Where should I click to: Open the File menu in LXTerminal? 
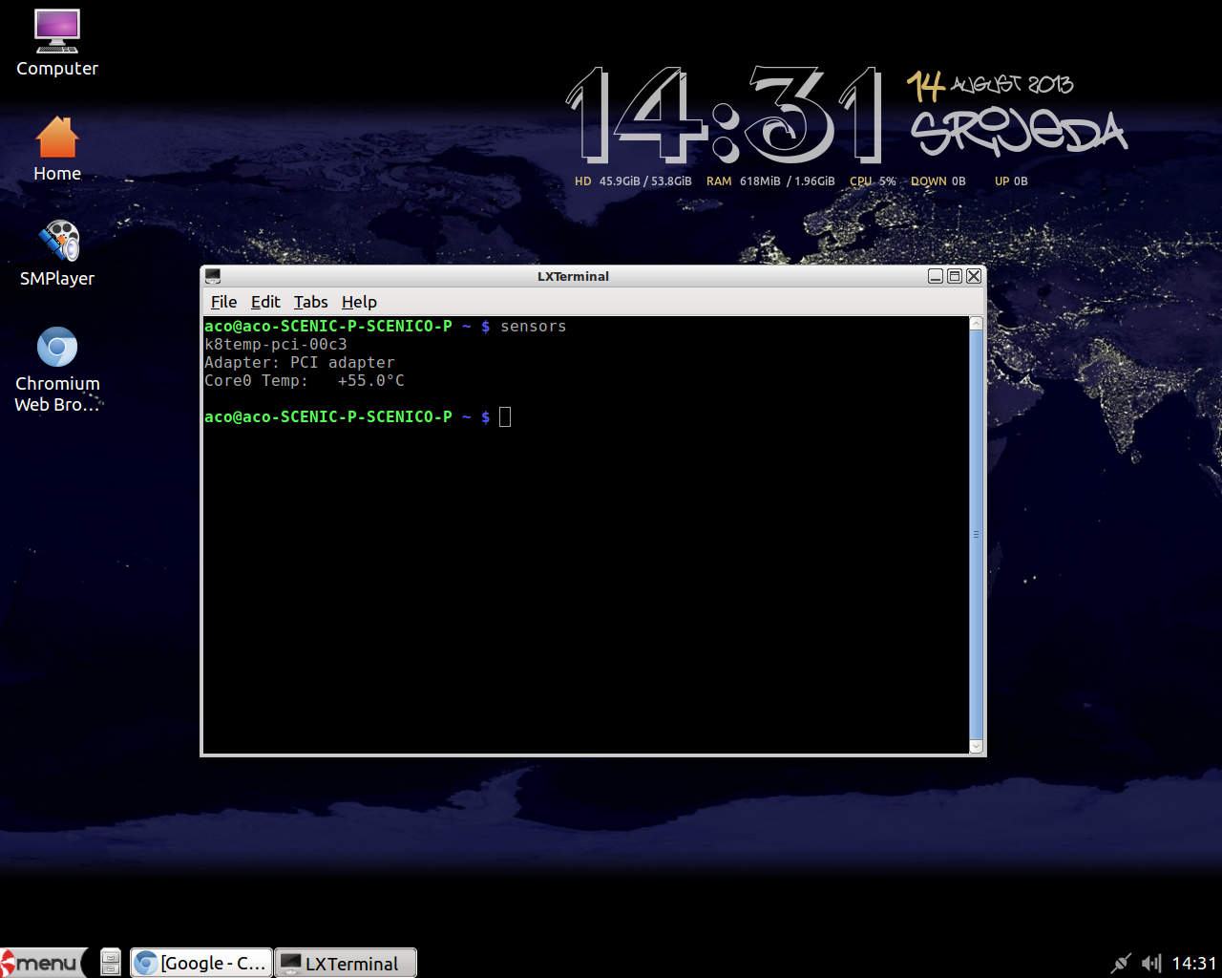(223, 302)
